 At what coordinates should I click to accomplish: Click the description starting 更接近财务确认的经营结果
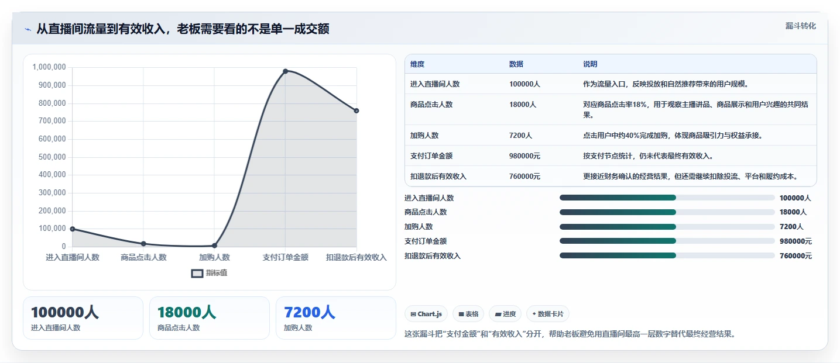[x=691, y=176]
